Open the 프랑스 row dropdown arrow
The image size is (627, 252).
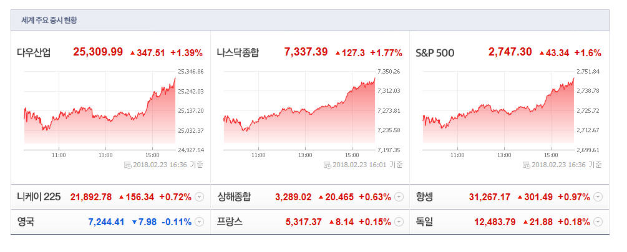coord(399,221)
